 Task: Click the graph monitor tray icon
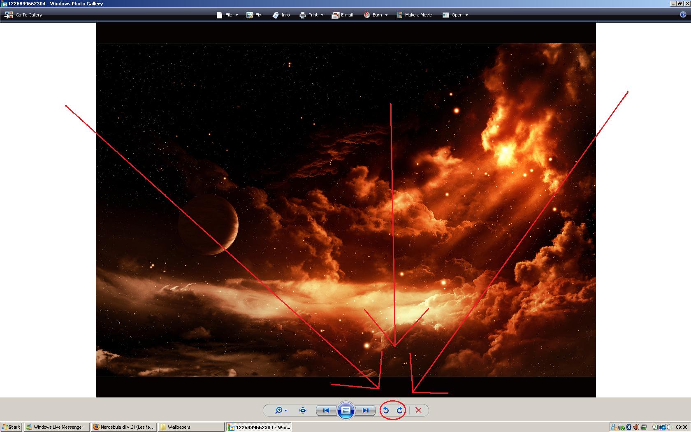pos(644,427)
